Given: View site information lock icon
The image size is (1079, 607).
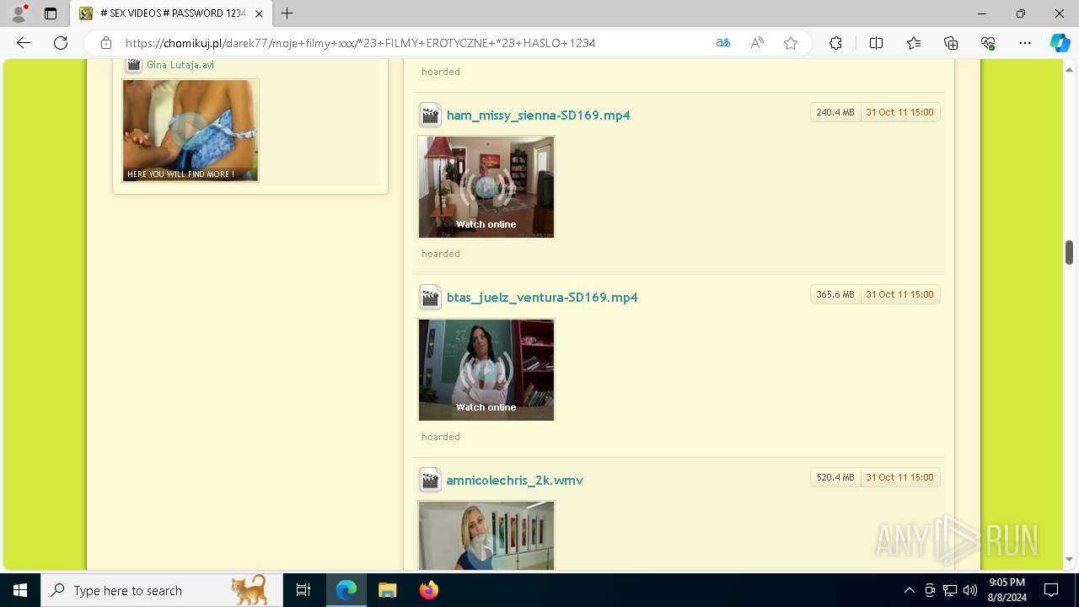Looking at the screenshot, I should 106,43.
